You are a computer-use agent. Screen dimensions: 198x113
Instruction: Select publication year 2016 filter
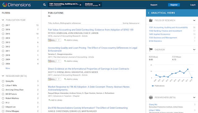[3, 29]
